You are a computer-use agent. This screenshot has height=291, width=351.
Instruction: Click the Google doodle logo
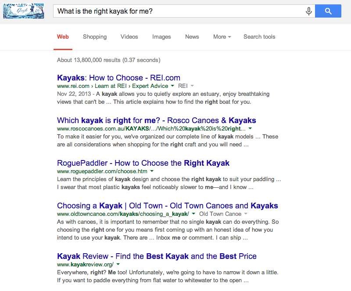click(24, 11)
